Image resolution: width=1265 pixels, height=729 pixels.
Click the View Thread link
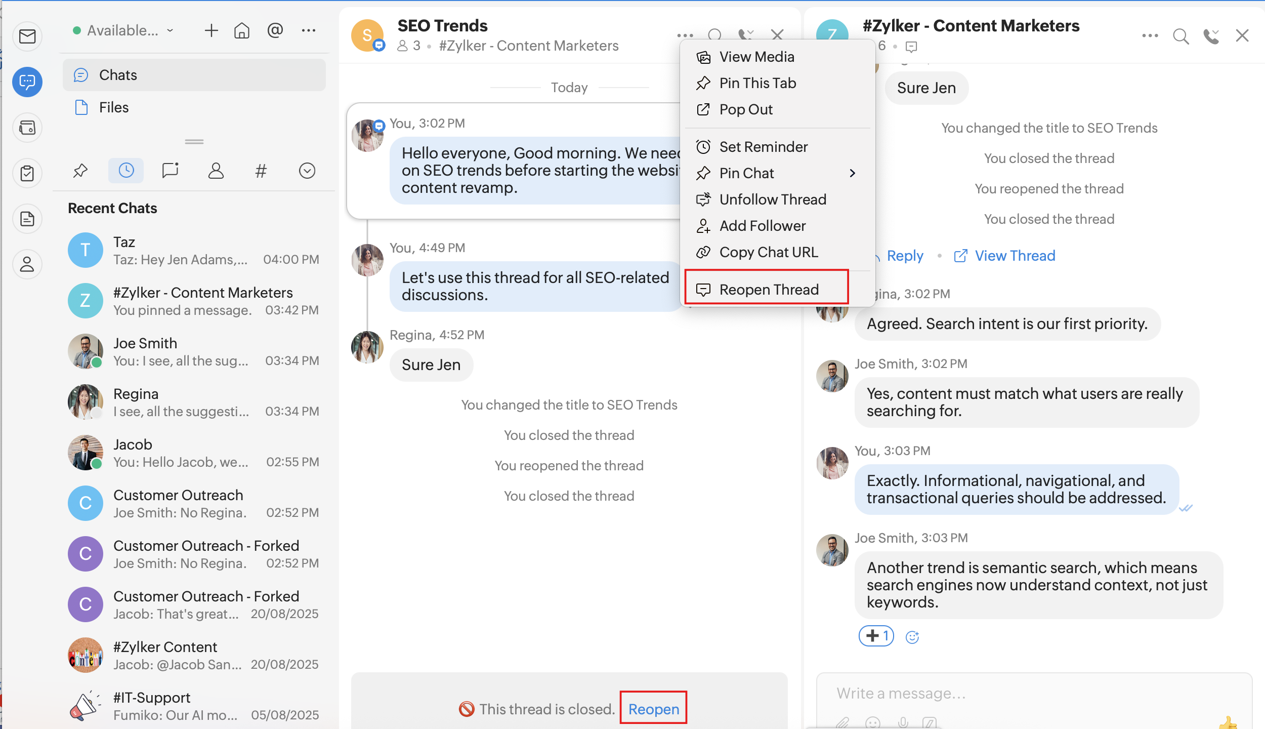click(1014, 256)
